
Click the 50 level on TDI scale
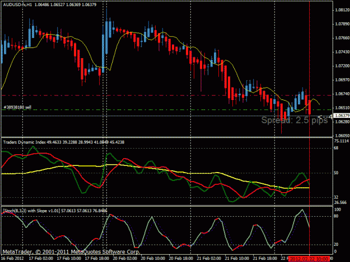(336, 173)
